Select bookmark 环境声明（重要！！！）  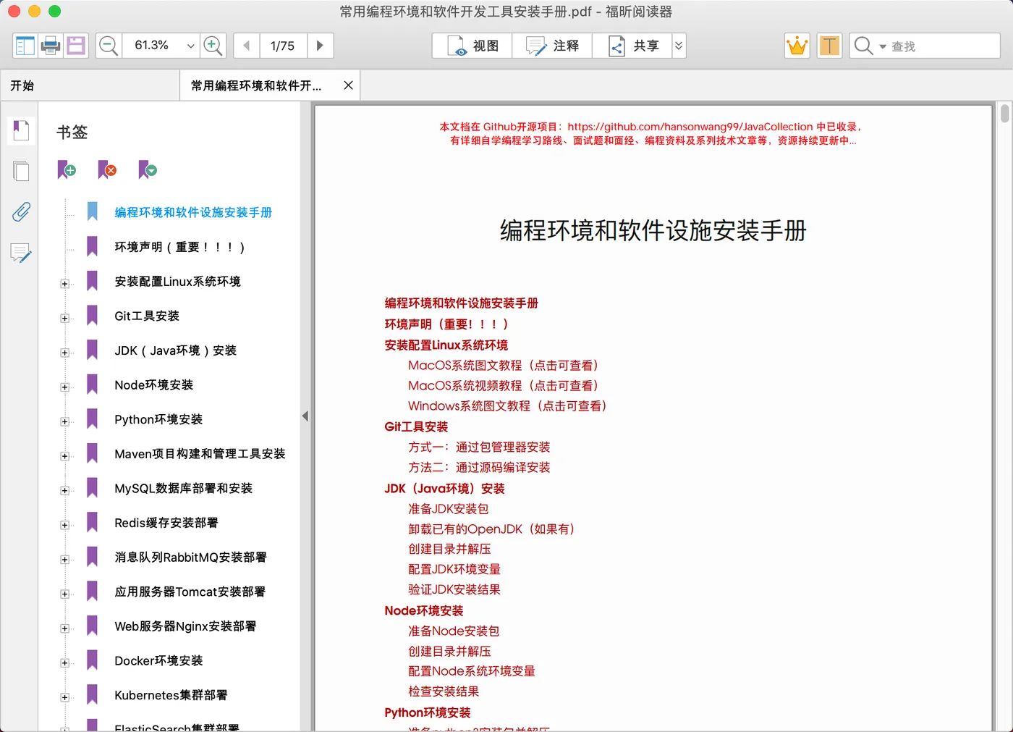[179, 247]
